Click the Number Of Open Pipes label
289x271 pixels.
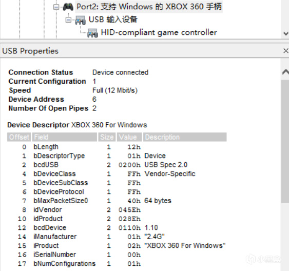click(x=48, y=108)
